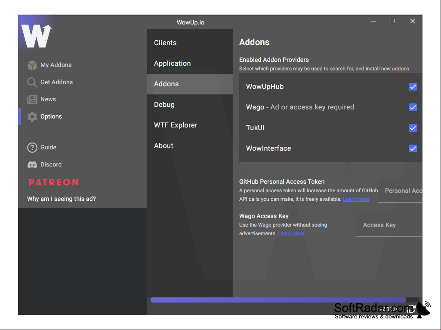The image size is (441, 330).
Task: Click the My Addons cube icon
Action: point(32,65)
